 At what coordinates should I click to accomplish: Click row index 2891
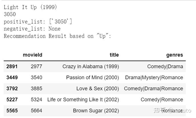12,66
